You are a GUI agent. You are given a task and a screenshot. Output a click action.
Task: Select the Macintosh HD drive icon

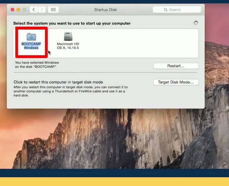(x=68, y=36)
